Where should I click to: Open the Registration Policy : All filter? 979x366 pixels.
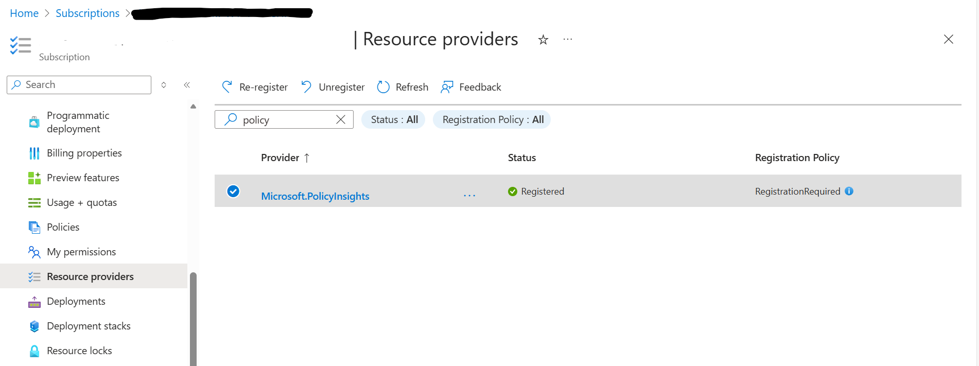point(492,119)
